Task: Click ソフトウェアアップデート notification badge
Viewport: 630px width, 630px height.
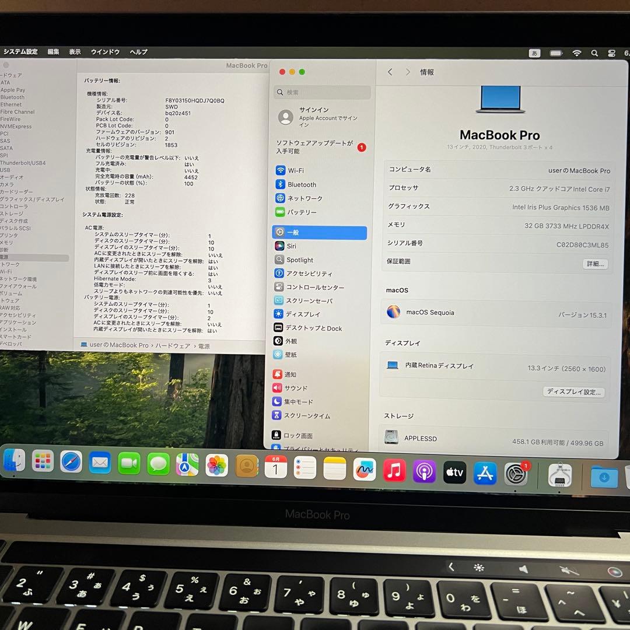Action: pyautogui.click(x=362, y=148)
